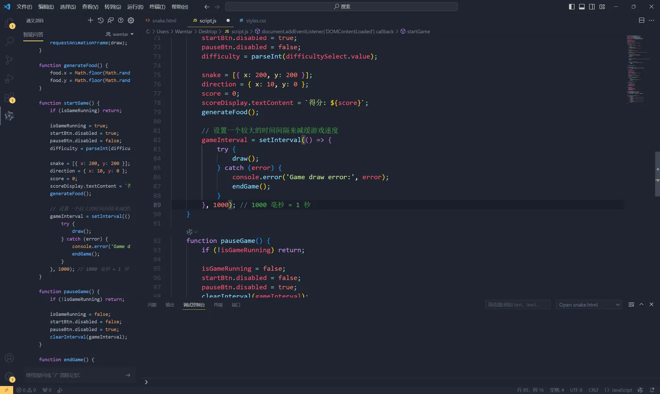Click the top search command box
660x394 pixels.
click(341, 7)
